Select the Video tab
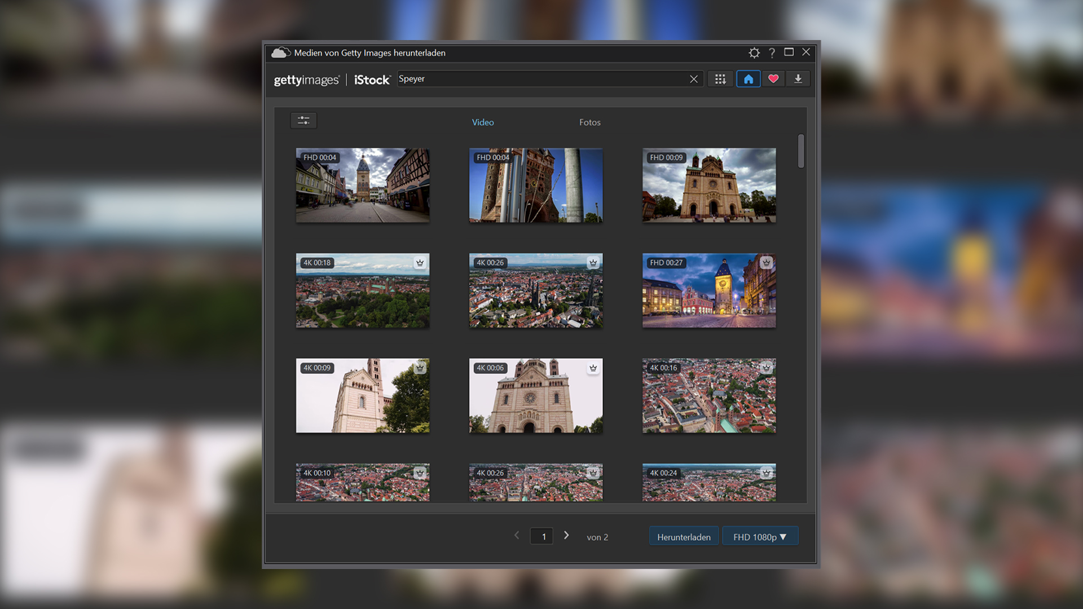This screenshot has height=609, width=1083. pyautogui.click(x=483, y=122)
